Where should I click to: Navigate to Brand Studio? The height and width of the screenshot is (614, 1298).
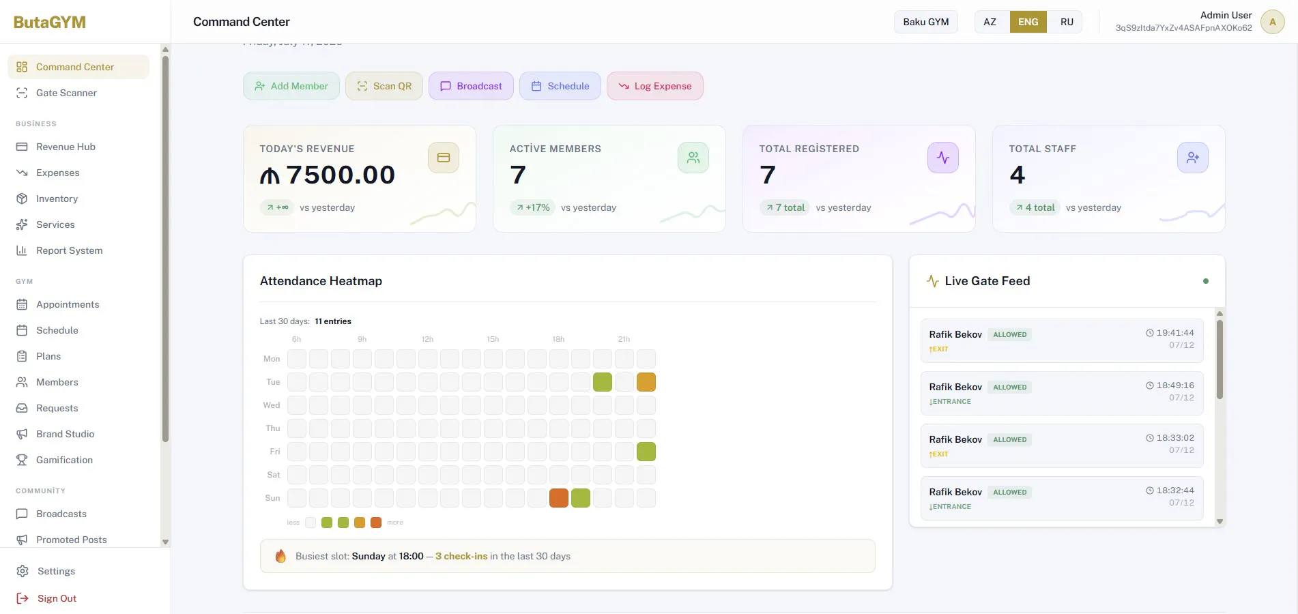pos(78,434)
